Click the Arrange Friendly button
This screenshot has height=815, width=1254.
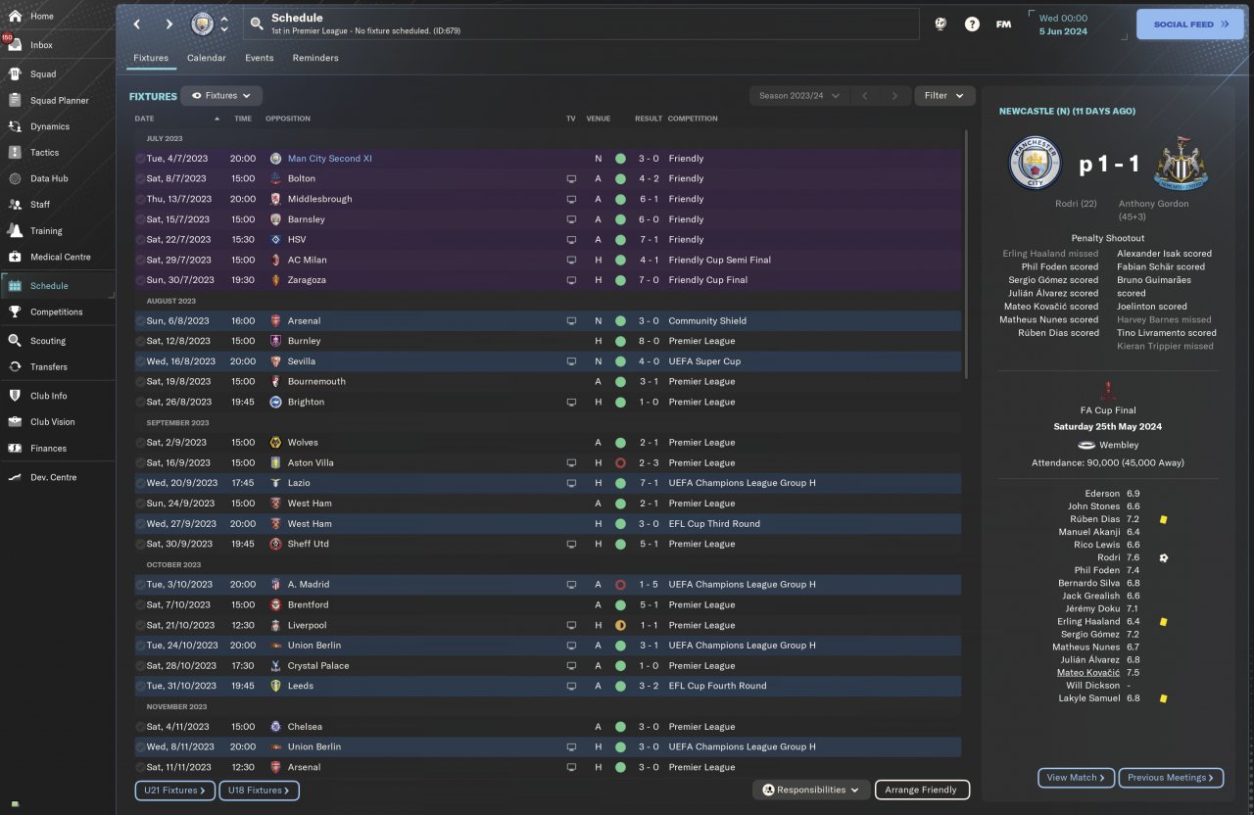(921, 790)
